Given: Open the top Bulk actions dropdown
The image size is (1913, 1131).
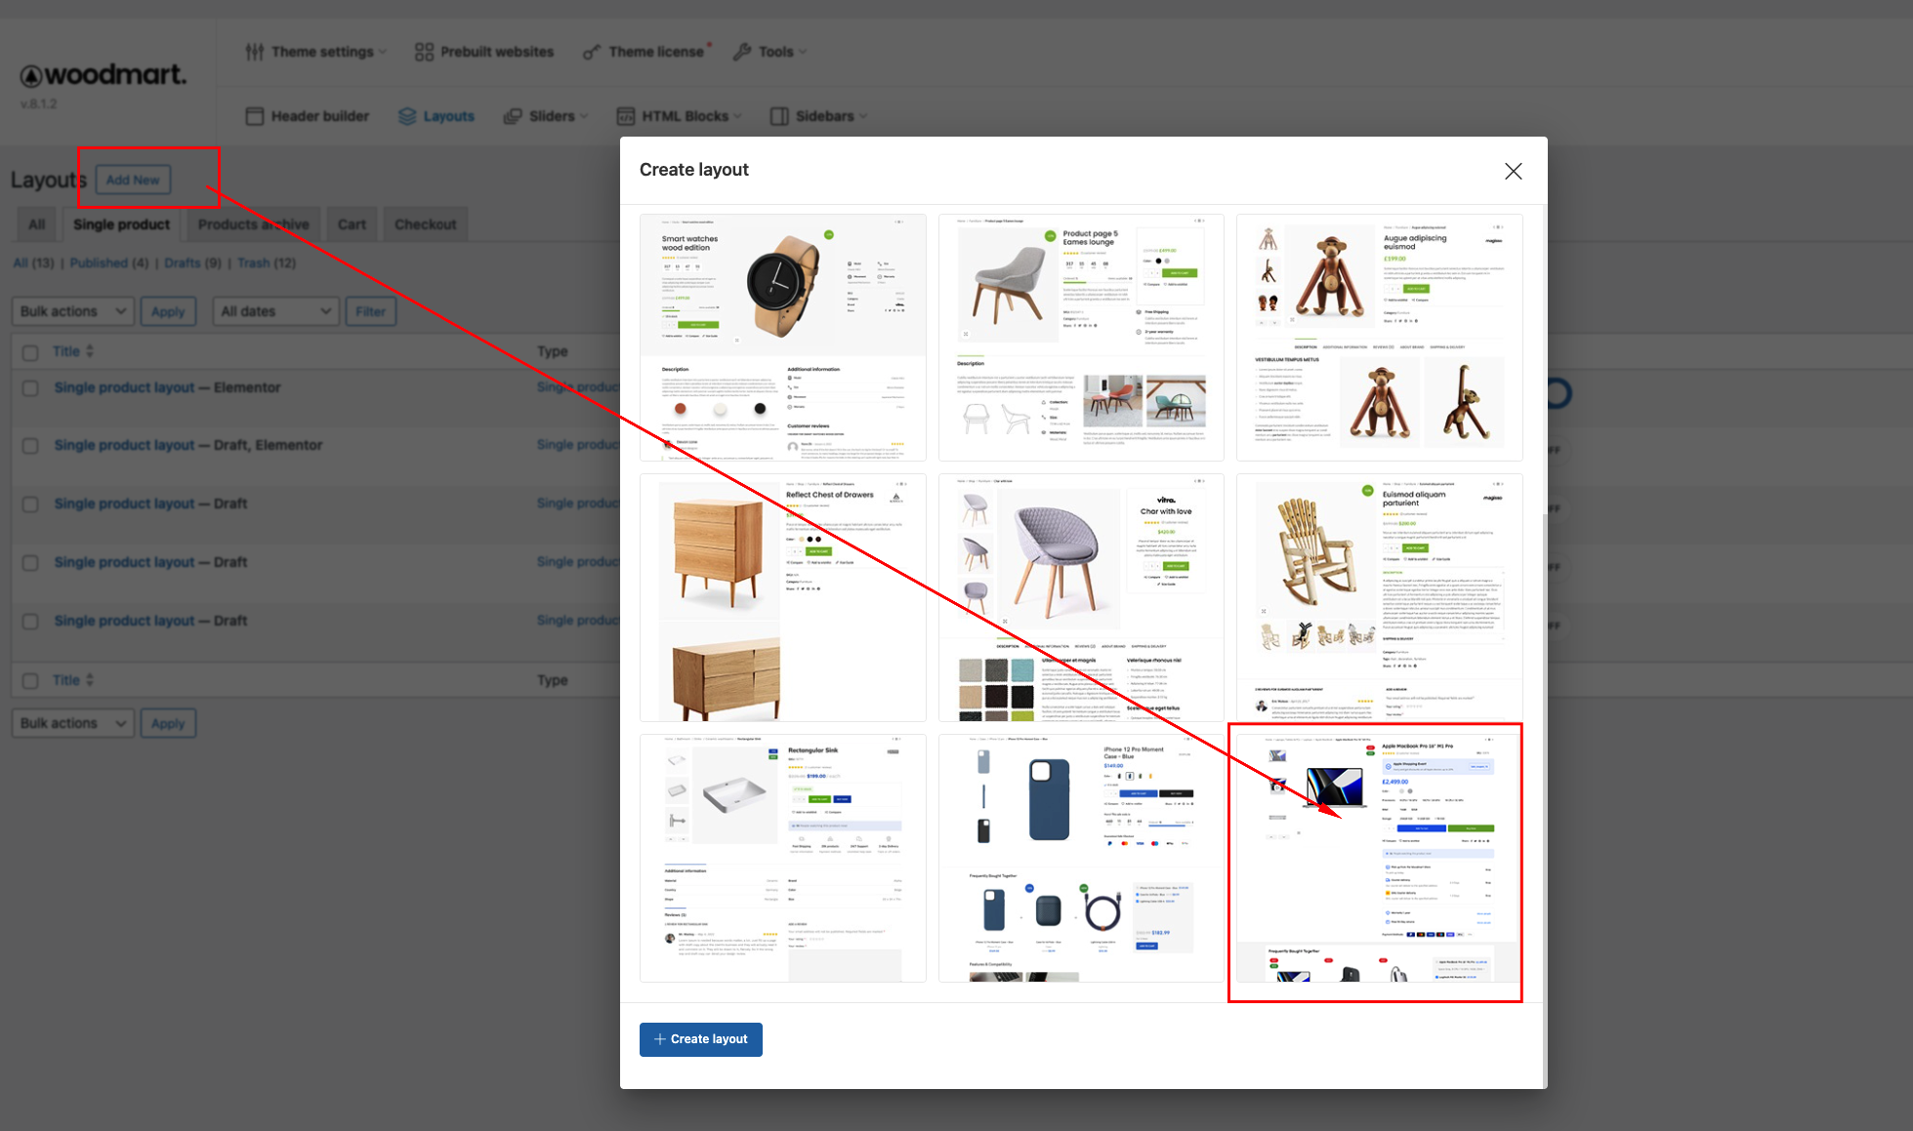Looking at the screenshot, I should pyautogui.click(x=73, y=311).
